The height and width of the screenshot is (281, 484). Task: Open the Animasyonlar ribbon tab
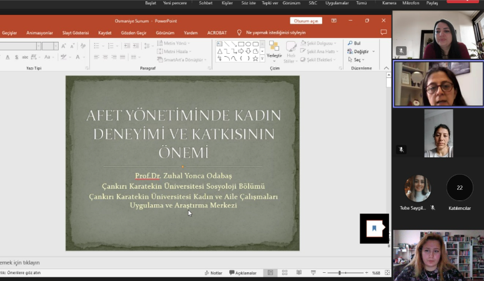40,32
